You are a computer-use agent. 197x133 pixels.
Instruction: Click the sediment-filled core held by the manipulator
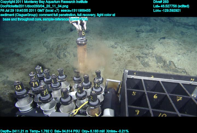pyautogui.click(x=82, y=57)
